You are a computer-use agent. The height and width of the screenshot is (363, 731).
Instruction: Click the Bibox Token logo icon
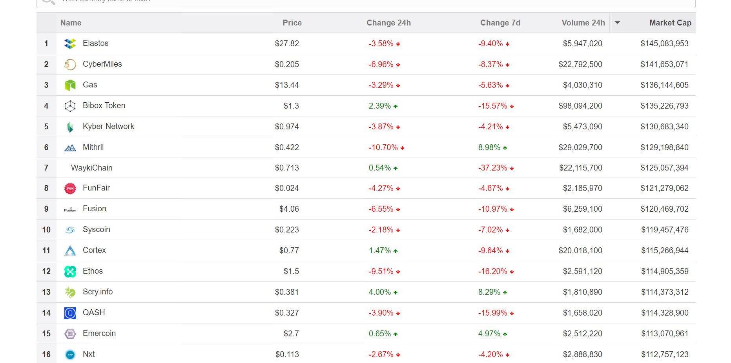(x=70, y=106)
